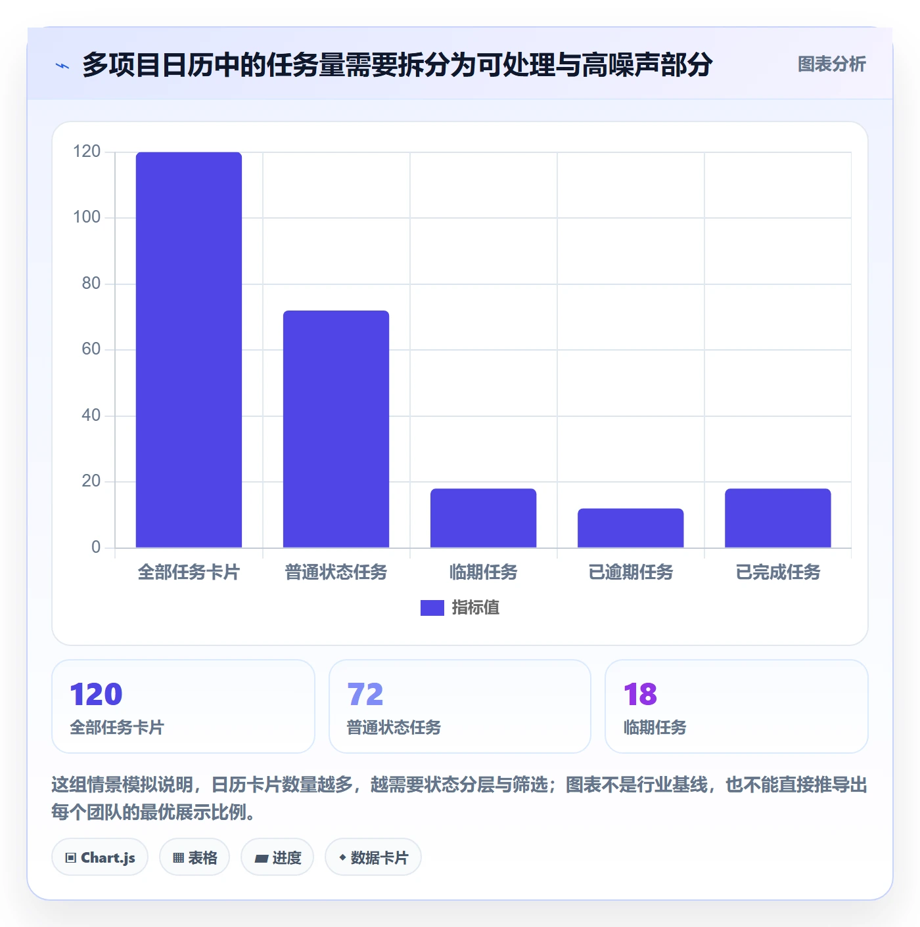Click the 18 stat card value

click(640, 695)
